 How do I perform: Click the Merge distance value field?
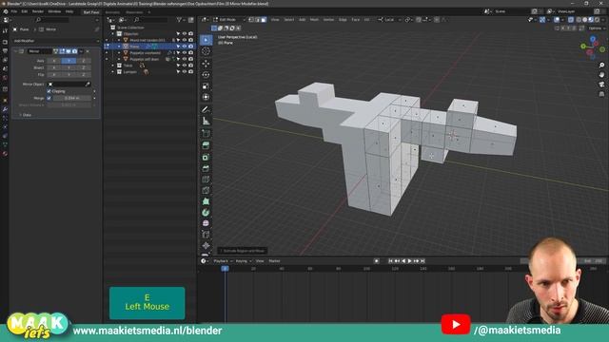tap(72, 98)
